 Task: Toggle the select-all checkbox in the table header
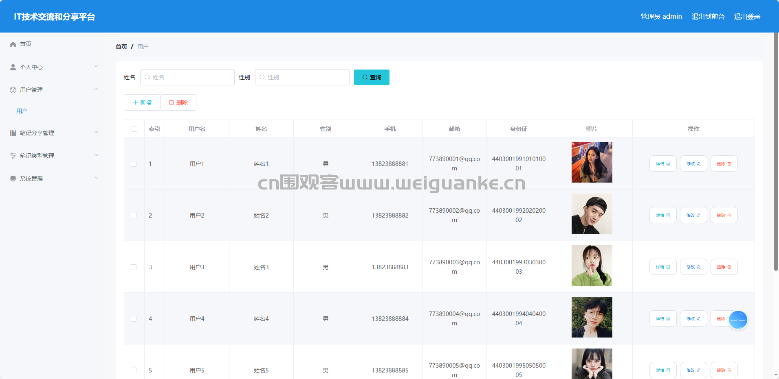[134, 129]
